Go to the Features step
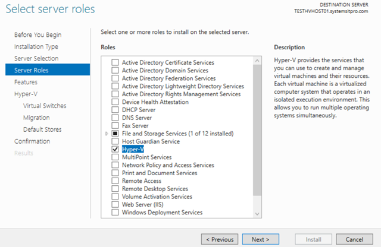The height and width of the screenshot is (247, 381). [26, 82]
